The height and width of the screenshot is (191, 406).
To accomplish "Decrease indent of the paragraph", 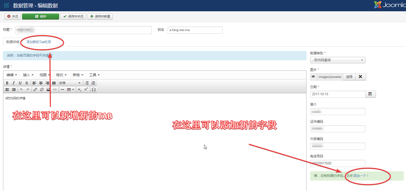I will pyautogui.click(x=7, y=89).
